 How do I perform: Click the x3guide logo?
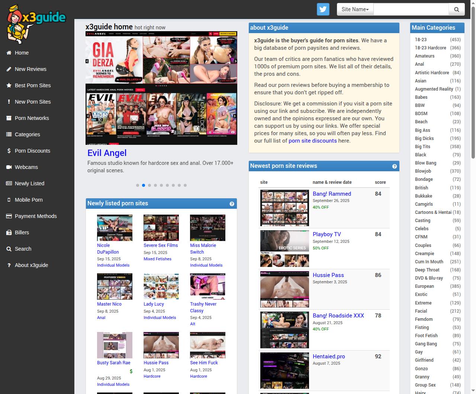pyautogui.click(x=36, y=24)
